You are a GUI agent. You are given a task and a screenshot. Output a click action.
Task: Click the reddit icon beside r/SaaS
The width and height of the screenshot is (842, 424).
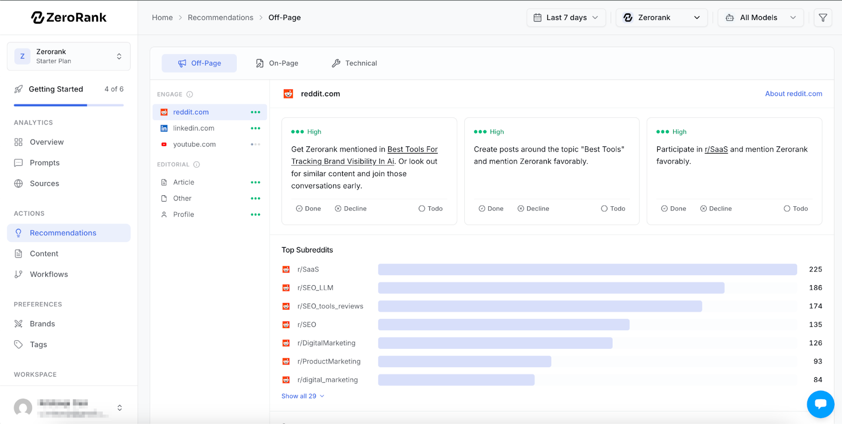pos(286,269)
